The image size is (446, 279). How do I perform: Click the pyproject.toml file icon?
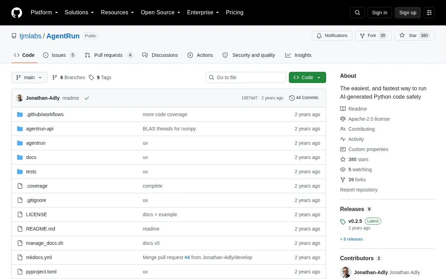point(20,272)
